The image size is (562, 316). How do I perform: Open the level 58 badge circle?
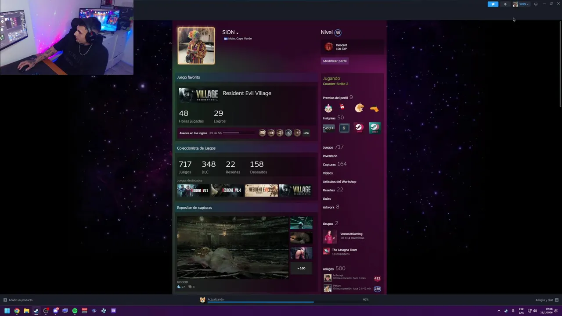point(338,32)
